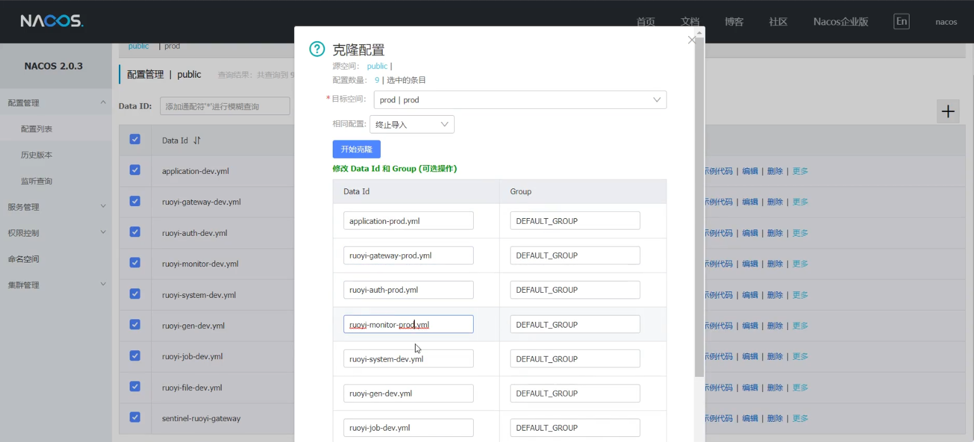Viewport: 974px width, 442px height.
Task: Uncheck the ruoyi-auth-dev.yml row checkbox
Action: (x=135, y=232)
